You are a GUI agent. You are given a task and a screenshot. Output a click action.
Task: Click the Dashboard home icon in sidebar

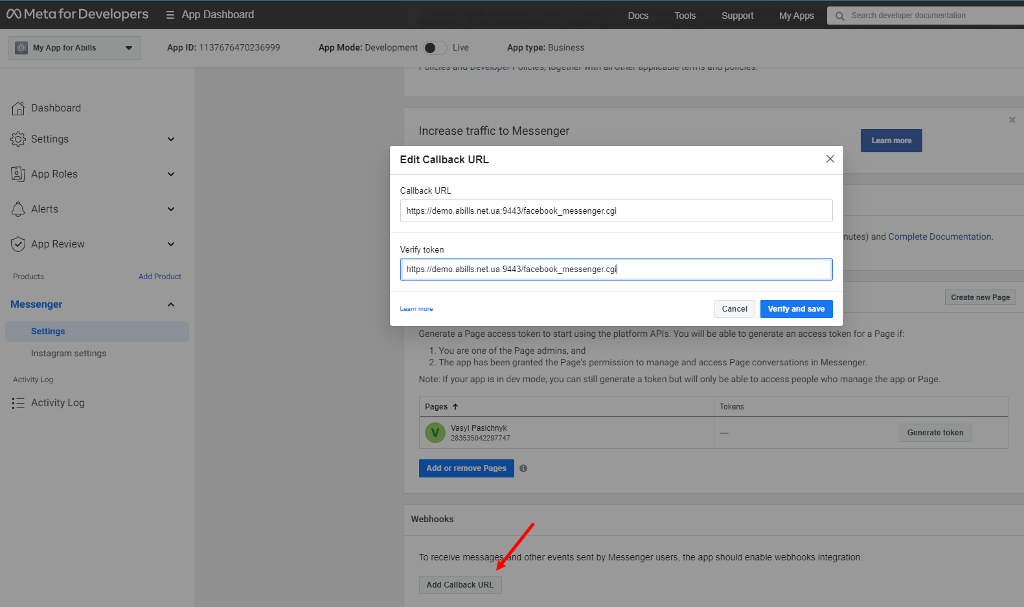(x=18, y=108)
